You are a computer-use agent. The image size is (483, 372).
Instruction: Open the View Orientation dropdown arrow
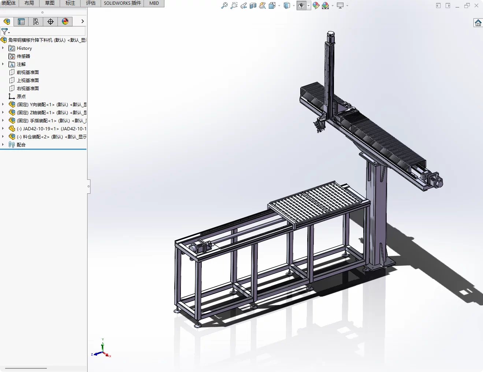click(x=279, y=5)
